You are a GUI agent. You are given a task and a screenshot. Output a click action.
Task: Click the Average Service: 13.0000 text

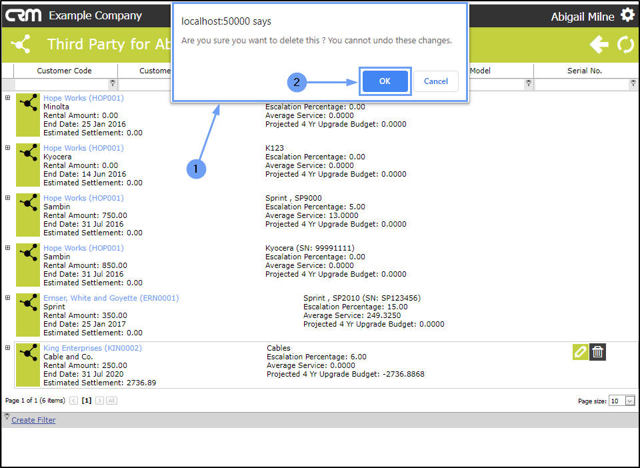coord(312,215)
